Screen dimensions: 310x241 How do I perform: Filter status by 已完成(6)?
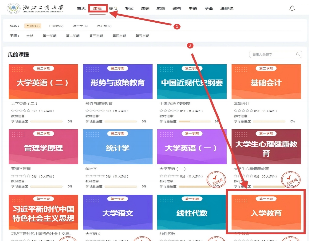56,26
